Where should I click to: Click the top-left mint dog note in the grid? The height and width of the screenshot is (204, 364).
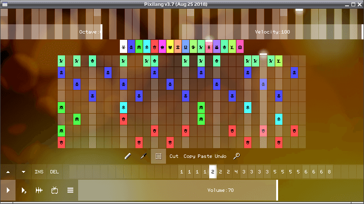point(61,61)
